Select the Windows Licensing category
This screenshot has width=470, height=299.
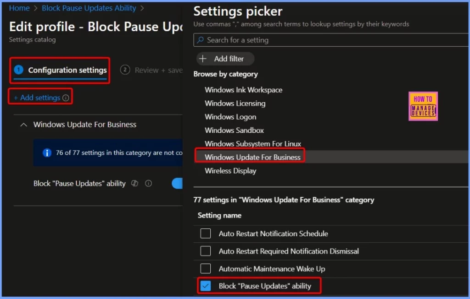[x=235, y=103]
